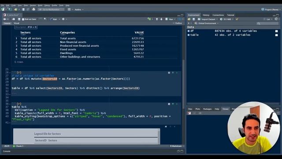This screenshot has height=159, width=282.
Task: Open the Project (None) dropdown
Action: pyautogui.click(x=271, y=9)
